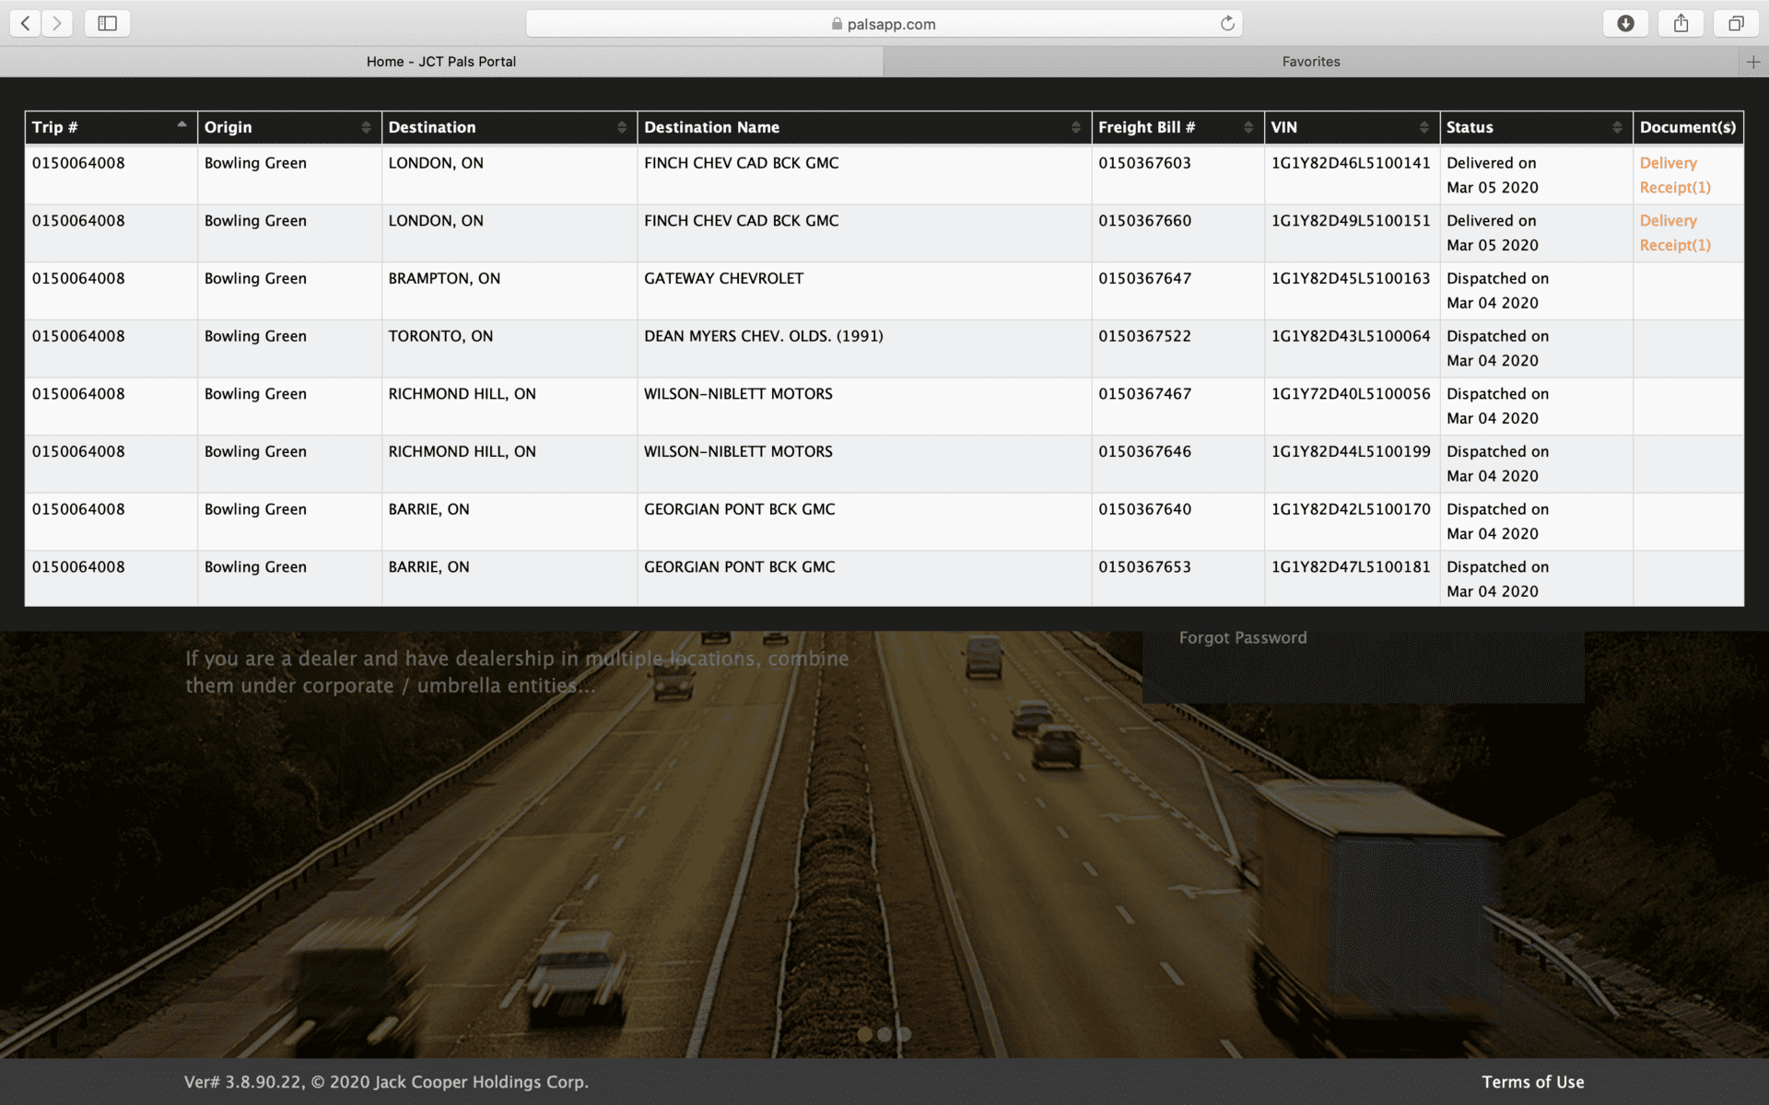Sort by Destination Name column arrows
The image size is (1769, 1105).
1075,127
